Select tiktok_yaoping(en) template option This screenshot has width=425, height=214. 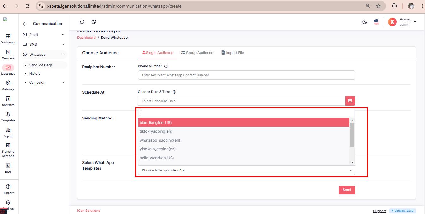pyautogui.click(x=156, y=131)
